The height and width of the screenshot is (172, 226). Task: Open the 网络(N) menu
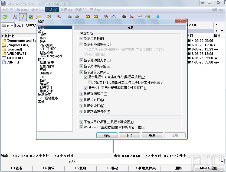(52, 10)
